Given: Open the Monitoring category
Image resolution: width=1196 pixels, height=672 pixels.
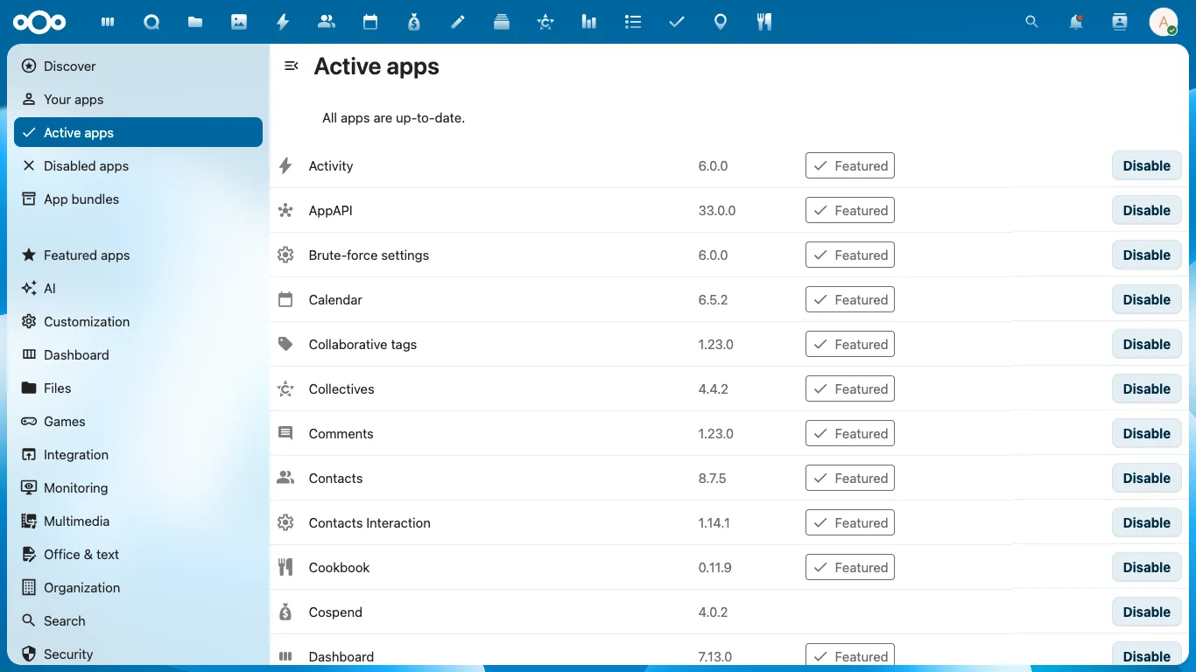Looking at the screenshot, I should [x=138, y=487].
